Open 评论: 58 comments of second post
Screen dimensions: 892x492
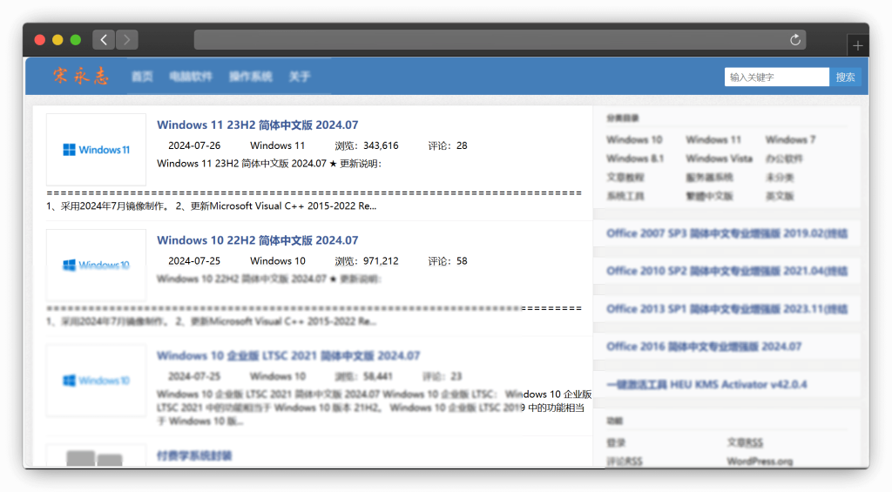448,261
